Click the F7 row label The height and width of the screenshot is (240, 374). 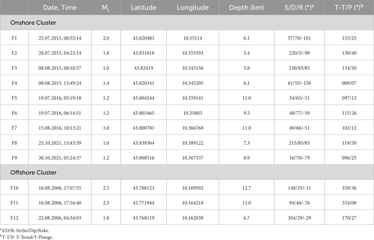click(x=14, y=128)
